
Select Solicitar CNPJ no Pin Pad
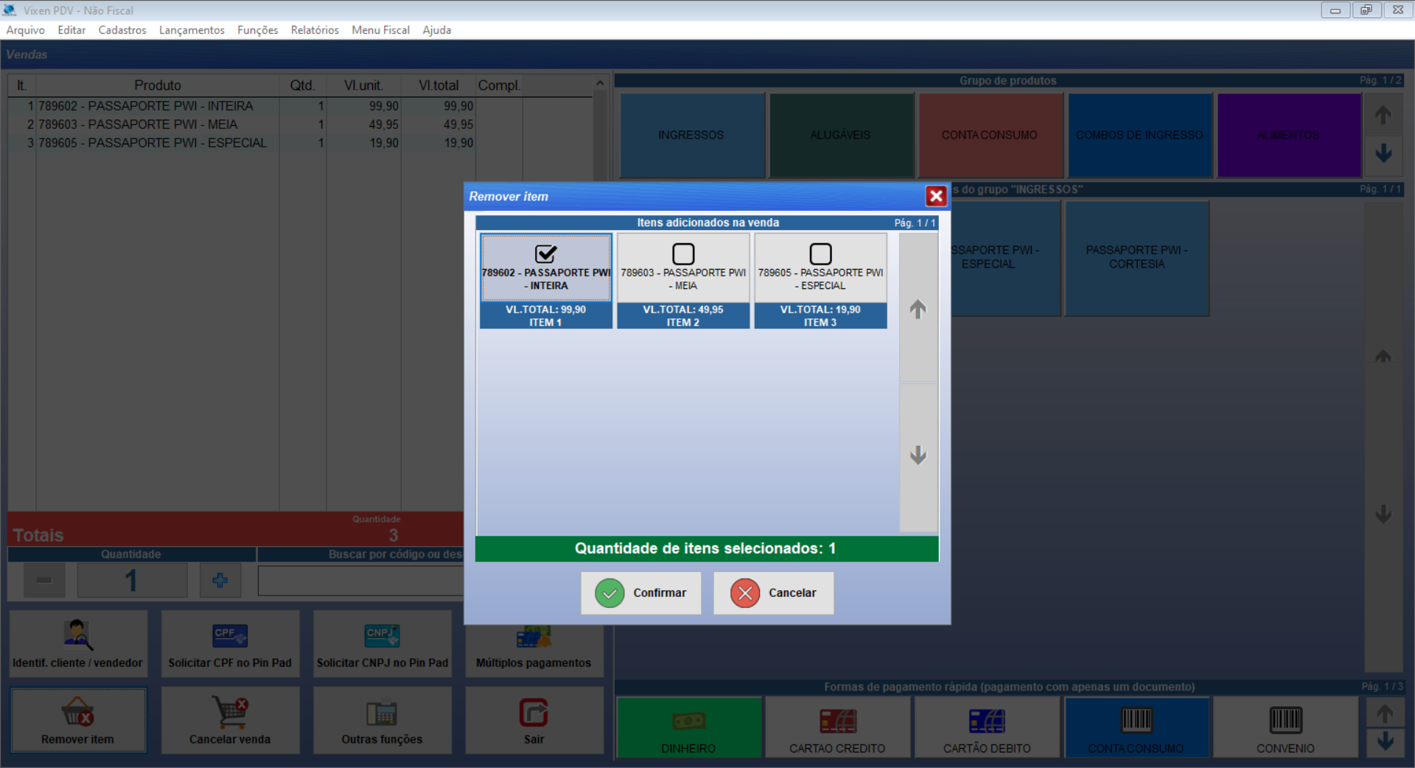[382, 643]
